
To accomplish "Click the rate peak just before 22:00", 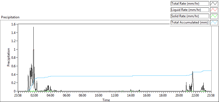I will click(193, 71).
